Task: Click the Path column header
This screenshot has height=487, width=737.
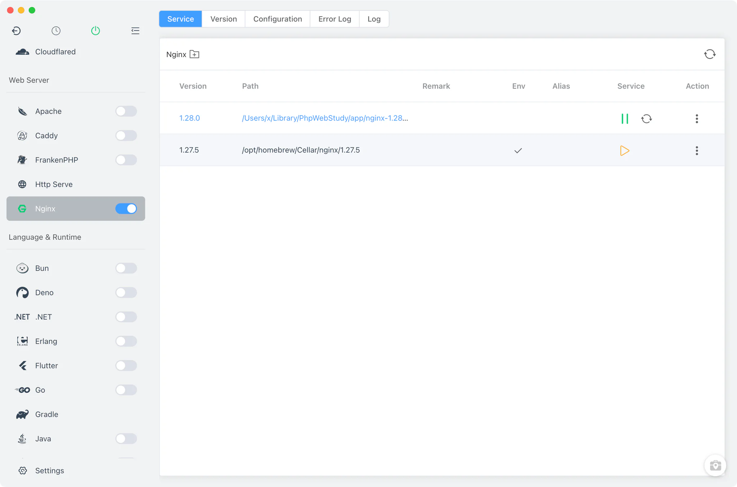Action: coord(250,86)
